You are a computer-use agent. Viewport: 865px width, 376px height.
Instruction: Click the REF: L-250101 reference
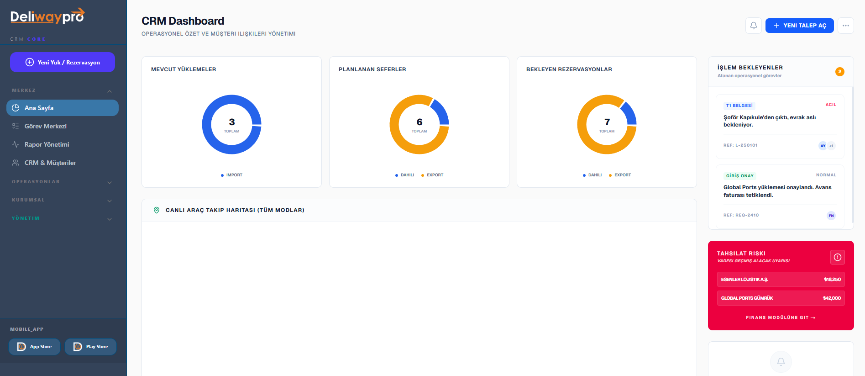click(740, 145)
